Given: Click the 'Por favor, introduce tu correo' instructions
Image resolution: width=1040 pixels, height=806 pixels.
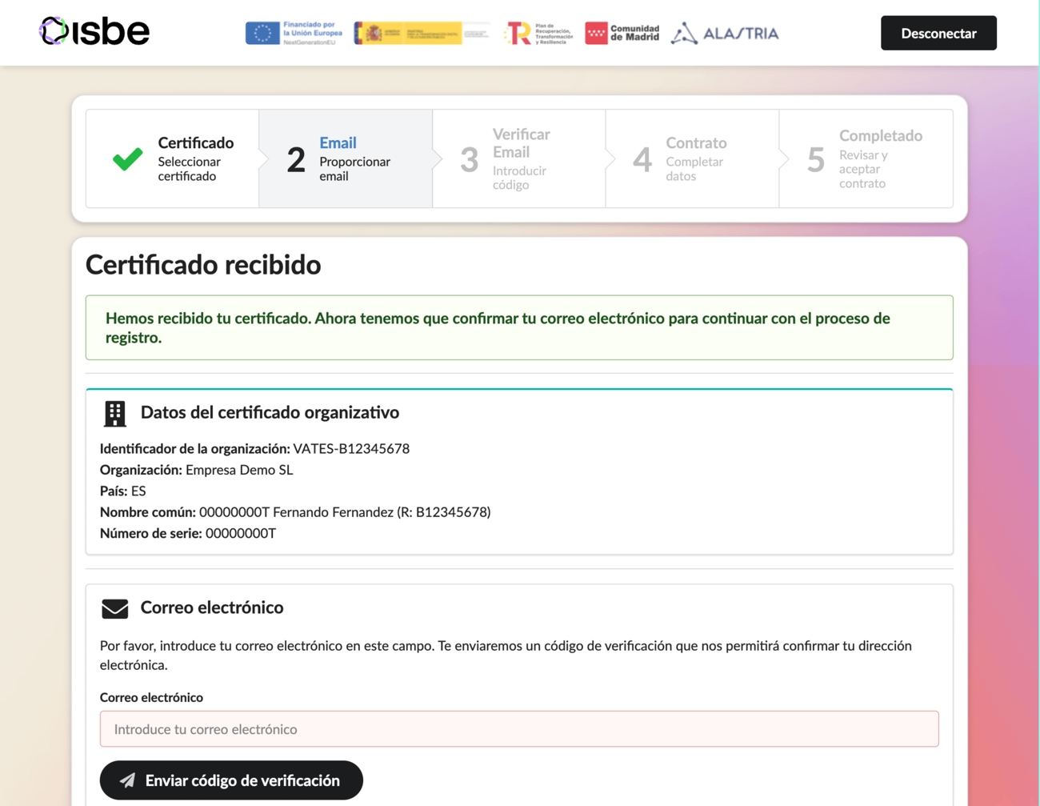Looking at the screenshot, I should 506,655.
